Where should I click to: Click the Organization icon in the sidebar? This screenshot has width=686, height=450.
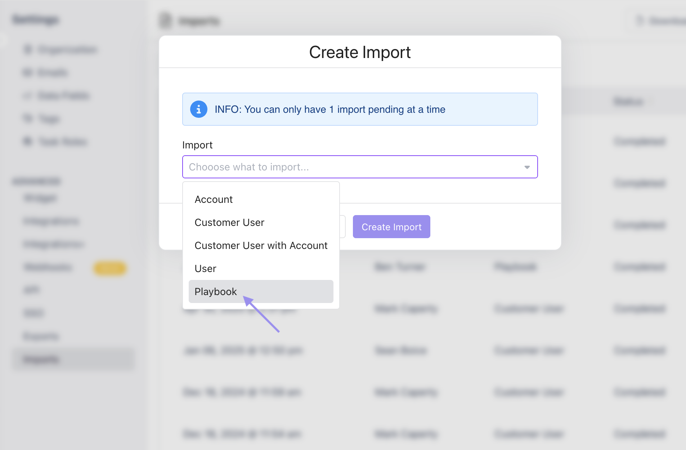28,49
